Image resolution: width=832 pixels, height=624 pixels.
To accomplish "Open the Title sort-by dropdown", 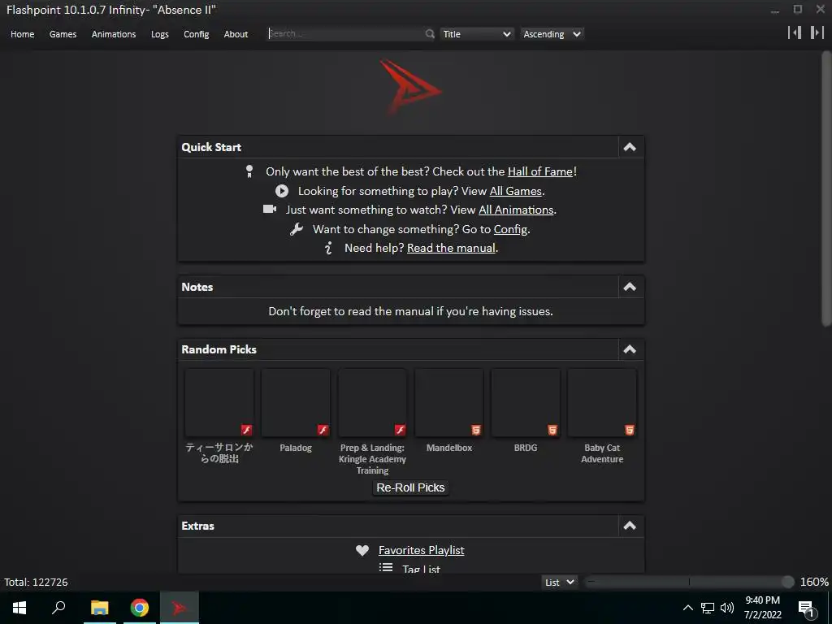I will 476,34.
